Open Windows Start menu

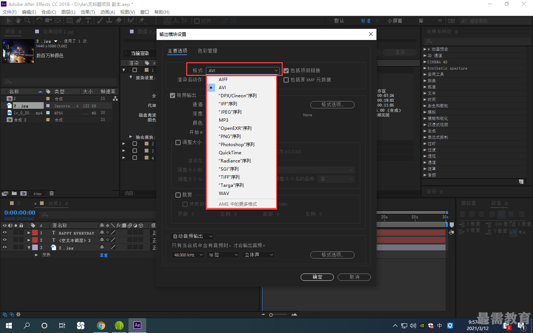(9, 326)
